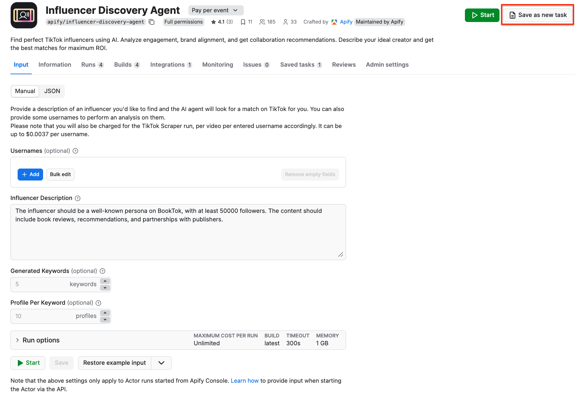The width and height of the screenshot is (575, 400).
Task: Click the Profile Per Keyword help icon
Action: coord(98,303)
